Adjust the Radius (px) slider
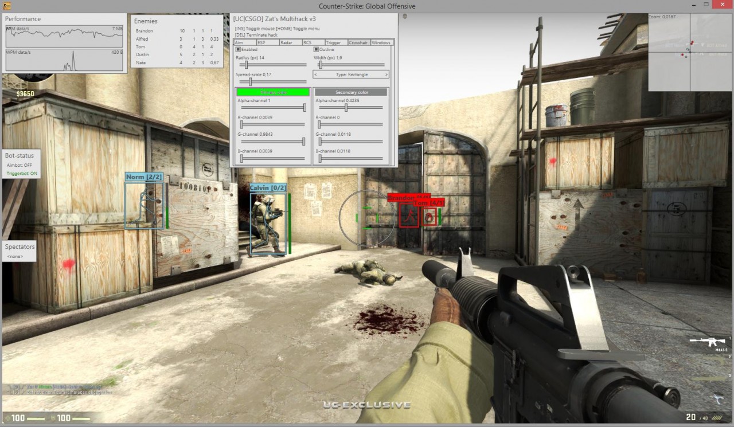The image size is (734, 427). tap(273, 65)
